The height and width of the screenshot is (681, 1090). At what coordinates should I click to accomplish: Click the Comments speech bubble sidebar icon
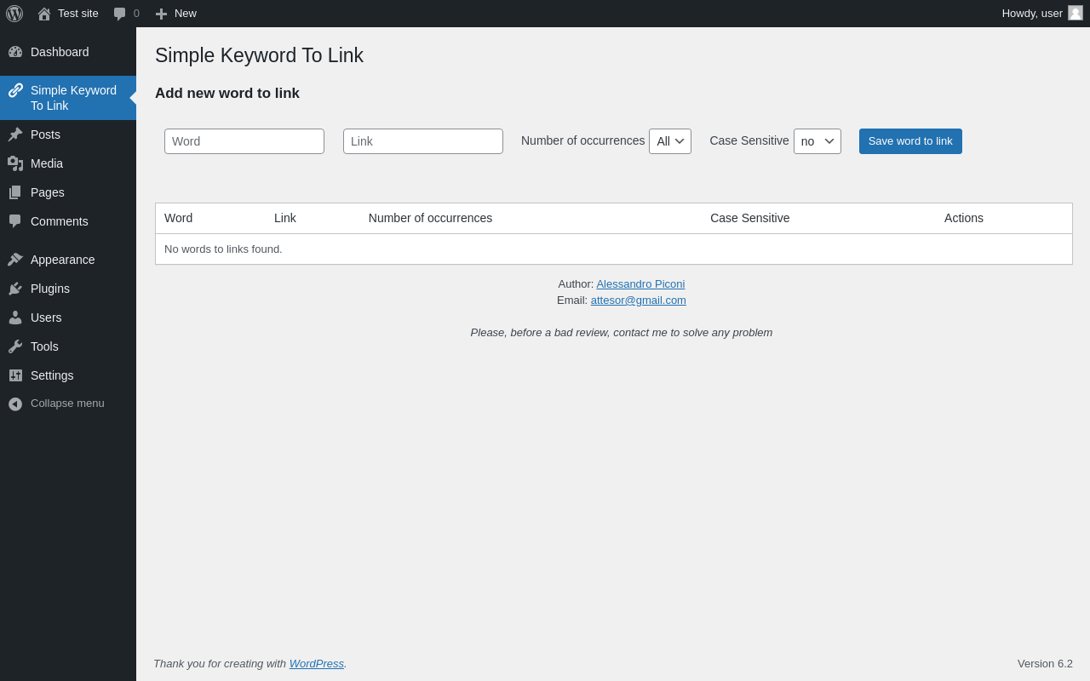pos(15,221)
